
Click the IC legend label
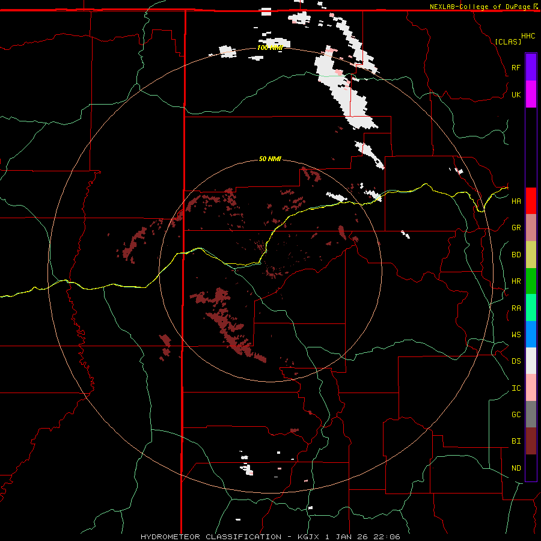click(x=516, y=388)
